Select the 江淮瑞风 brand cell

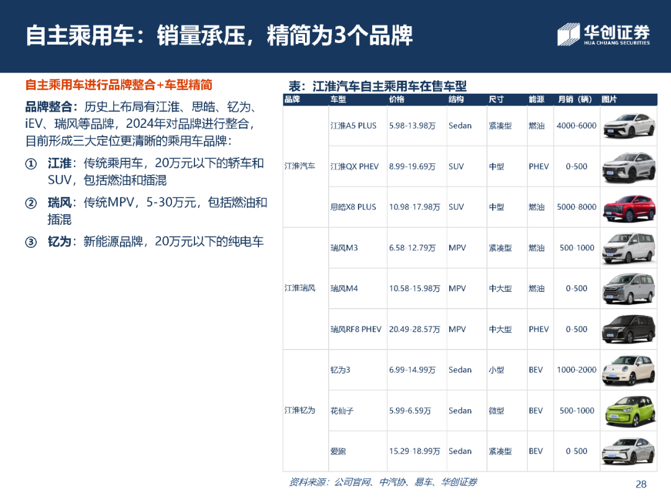300,289
